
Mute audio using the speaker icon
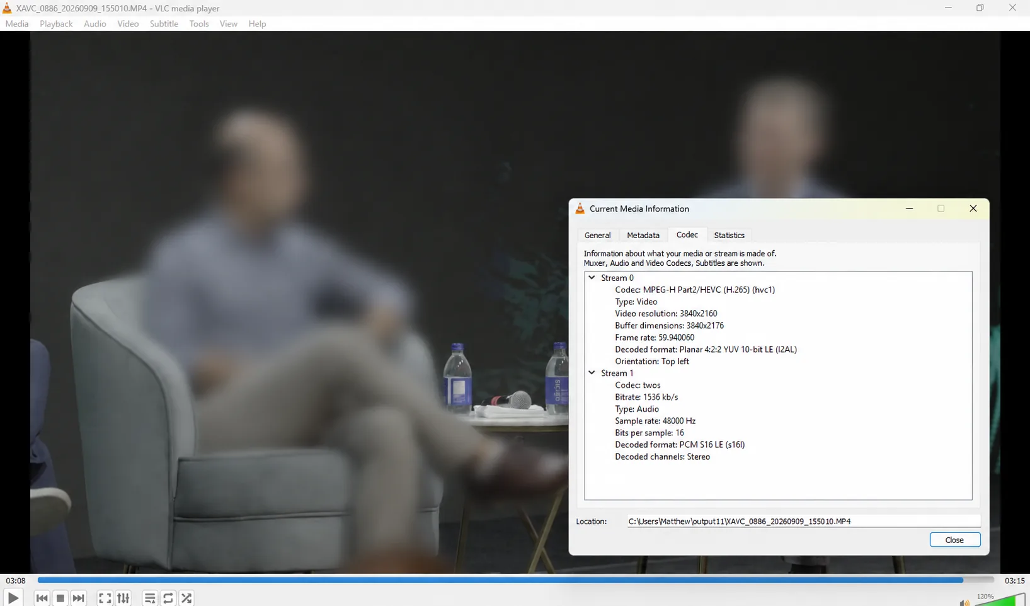pos(964,602)
